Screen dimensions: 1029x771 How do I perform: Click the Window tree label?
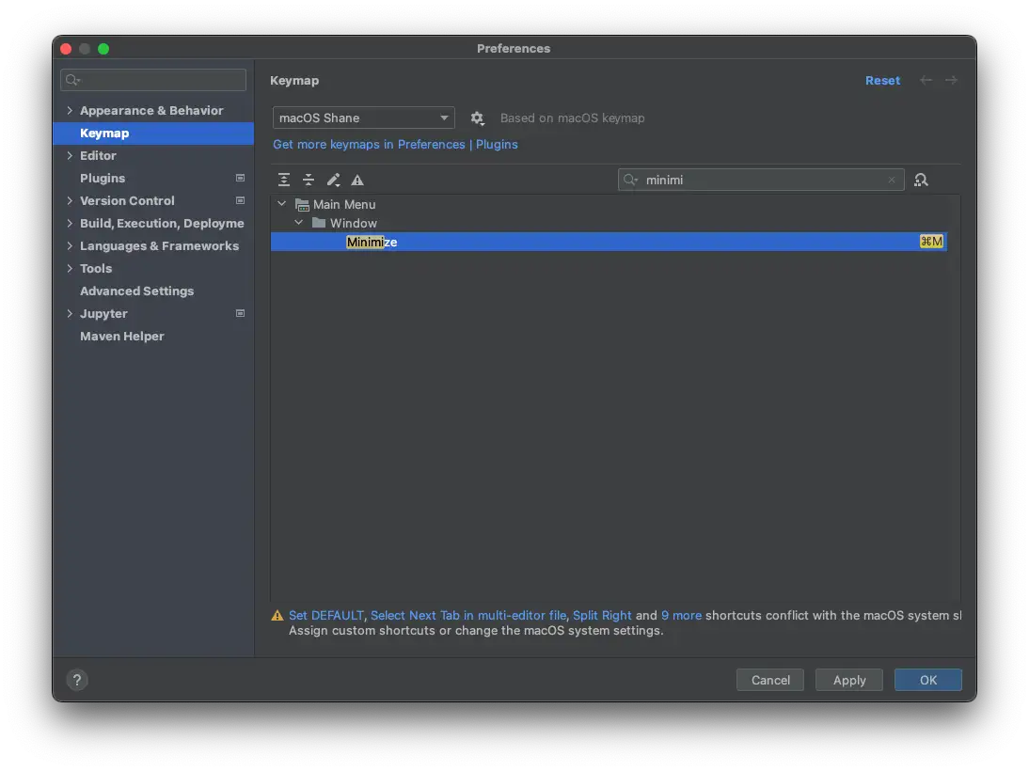(x=353, y=223)
